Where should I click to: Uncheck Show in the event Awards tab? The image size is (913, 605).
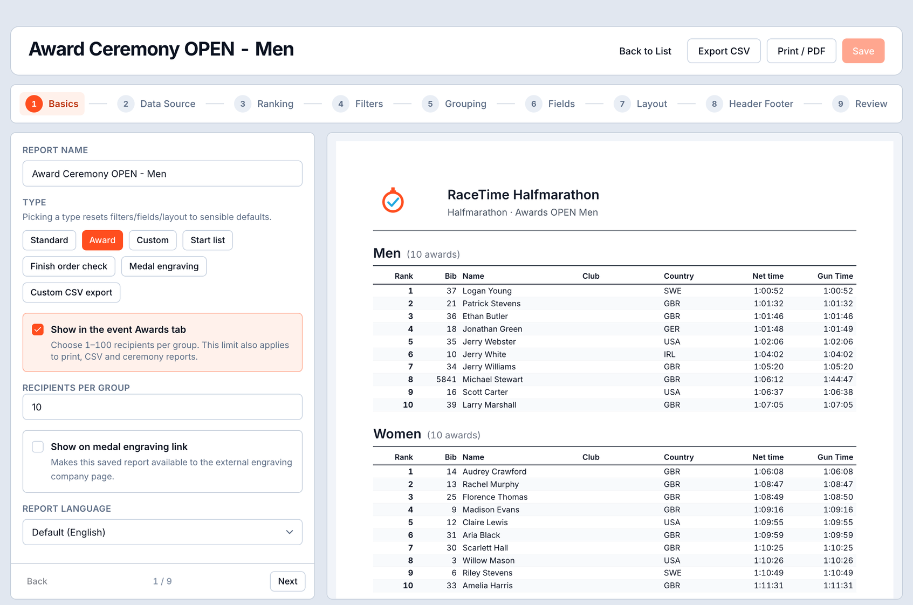tap(38, 329)
